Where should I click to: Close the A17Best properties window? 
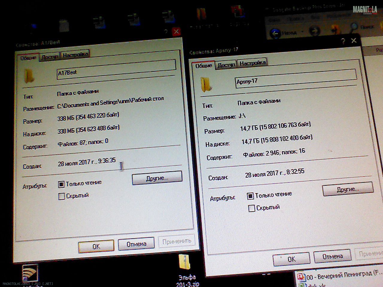[176, 31]
